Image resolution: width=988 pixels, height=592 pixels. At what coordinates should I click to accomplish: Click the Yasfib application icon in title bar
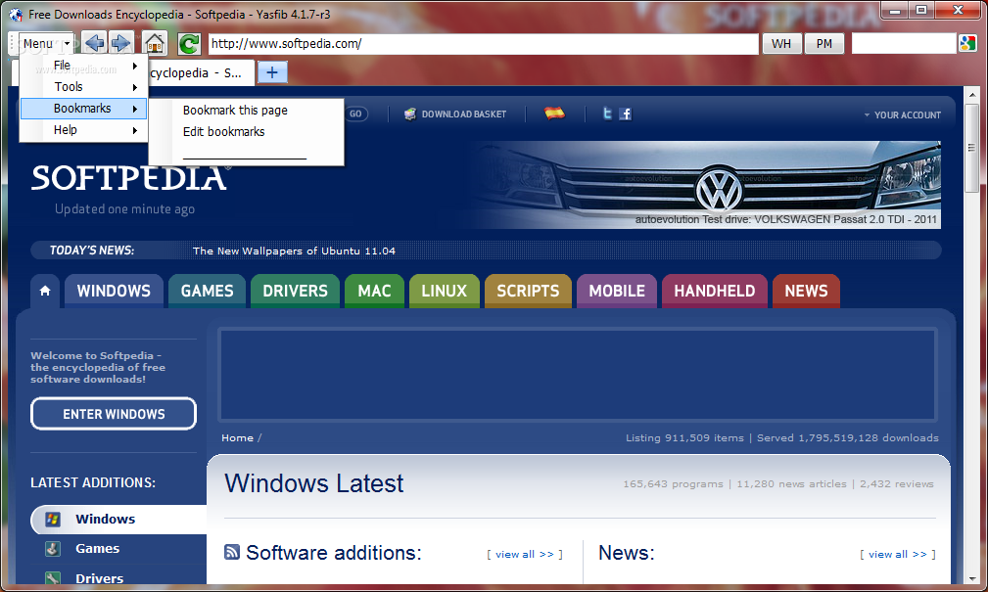pos(16,15)
